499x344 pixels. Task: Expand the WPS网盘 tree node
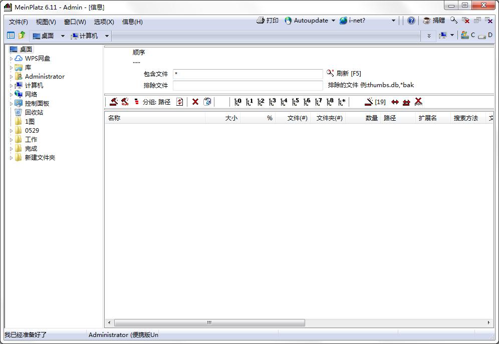12,59
